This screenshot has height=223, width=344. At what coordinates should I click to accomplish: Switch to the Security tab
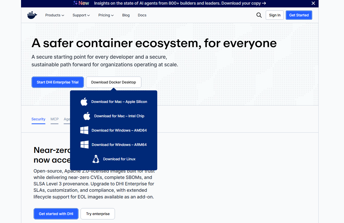pyautogui.click(x=38, y=119)
